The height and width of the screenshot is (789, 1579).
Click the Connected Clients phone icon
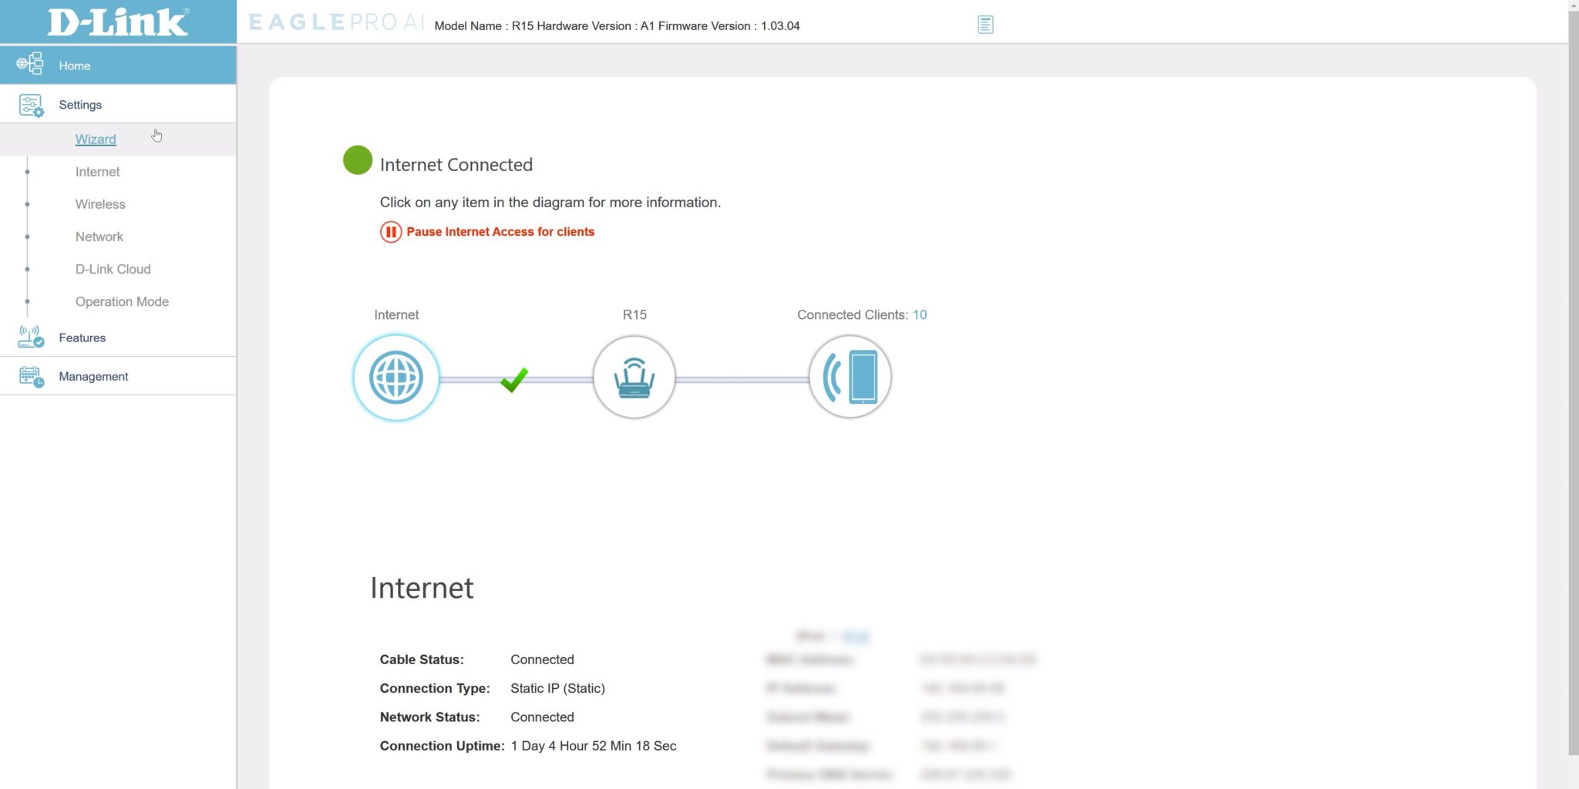[x=850, y=377]
